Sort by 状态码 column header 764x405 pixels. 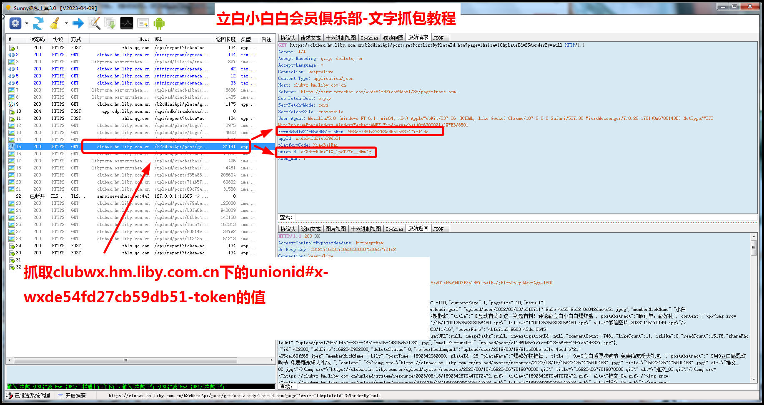[37, 39]
